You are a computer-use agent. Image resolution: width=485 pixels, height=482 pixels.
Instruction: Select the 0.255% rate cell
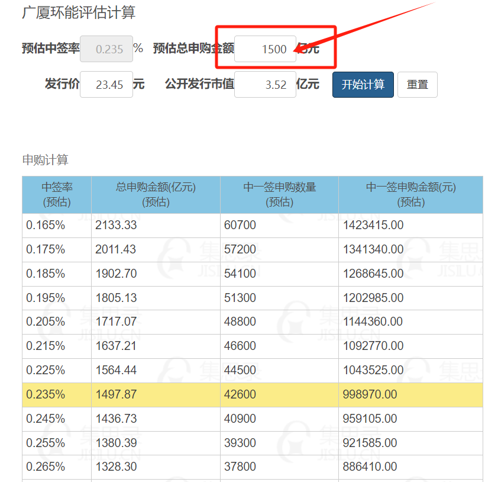point(57,443)
